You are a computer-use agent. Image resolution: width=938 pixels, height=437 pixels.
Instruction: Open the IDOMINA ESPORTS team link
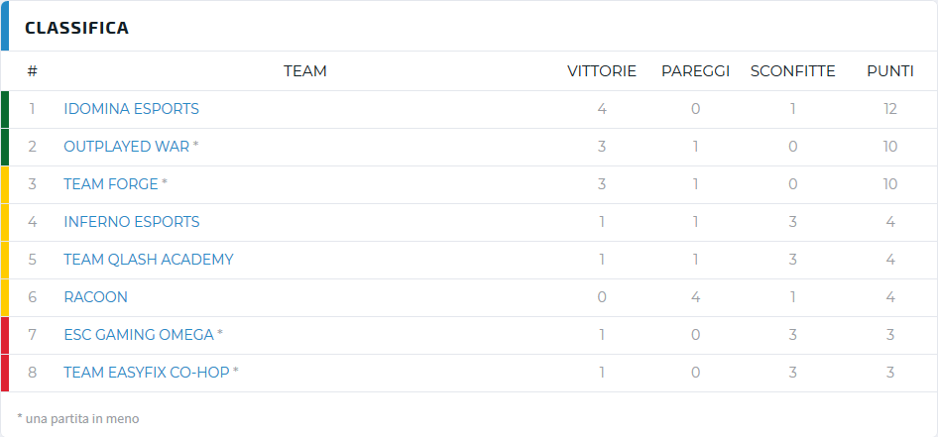[x=131, y=109]
